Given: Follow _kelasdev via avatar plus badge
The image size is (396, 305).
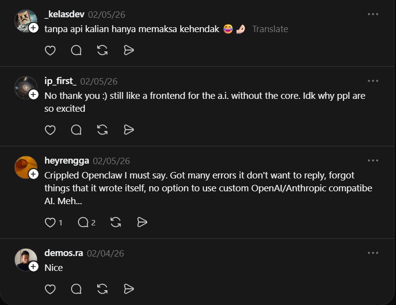Looking at the screenshot, I should 34,28.
